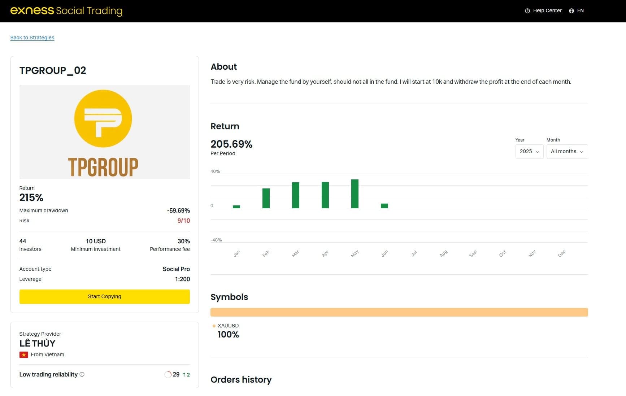Click the March return bar

pyautogui.click(x=296, y=195)
